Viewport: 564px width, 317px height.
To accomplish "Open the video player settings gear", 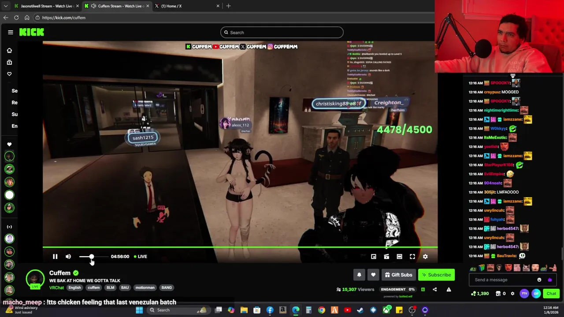I will coord(425,256).
